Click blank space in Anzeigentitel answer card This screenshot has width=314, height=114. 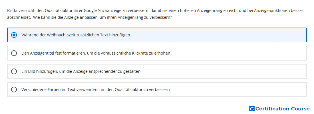(238, 53)
